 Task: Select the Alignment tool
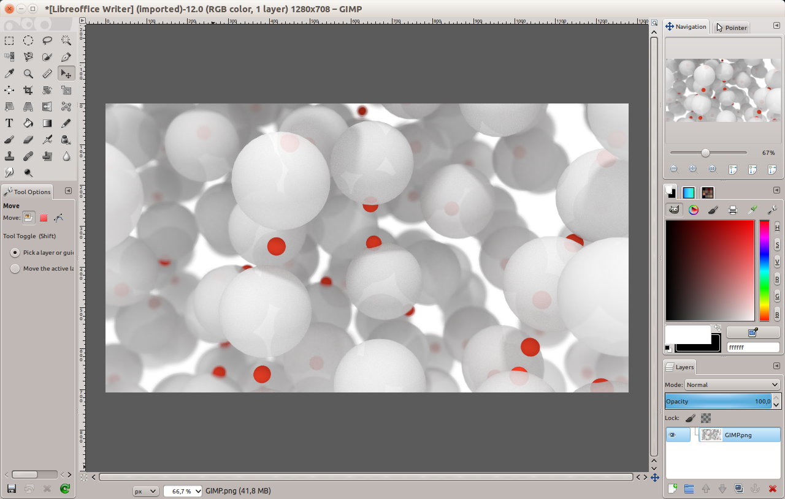click(9, 90)
